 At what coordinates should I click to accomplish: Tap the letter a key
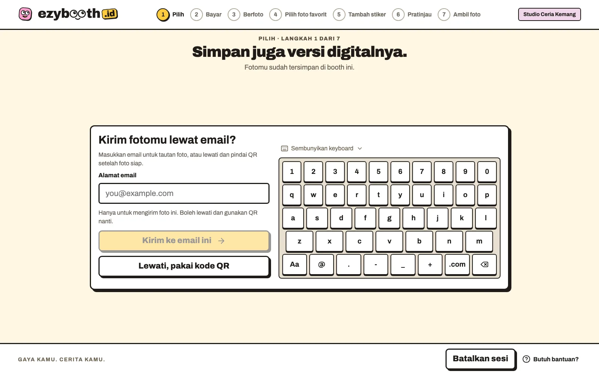(293, 218)
